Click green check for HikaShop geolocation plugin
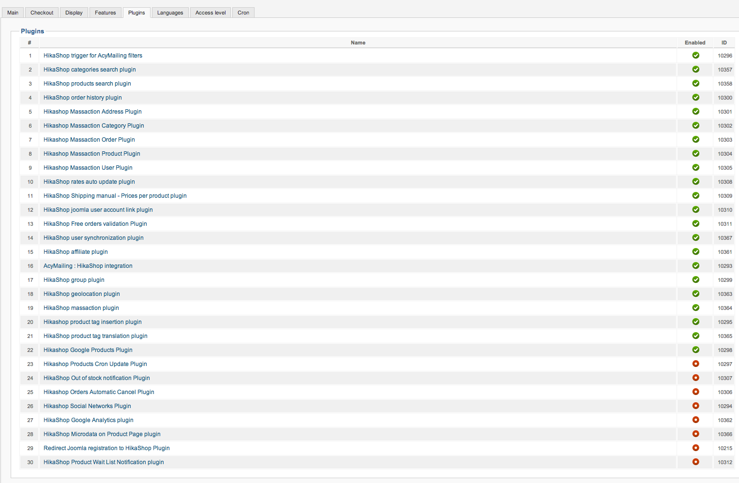 tap(696, 293)
